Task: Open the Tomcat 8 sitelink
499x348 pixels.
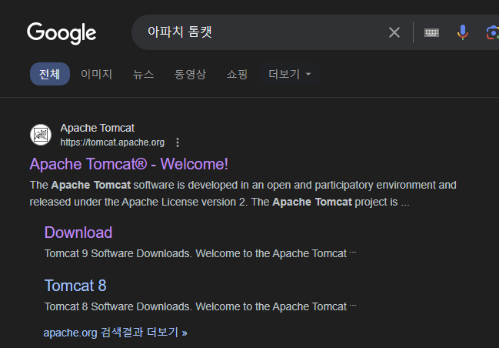Action: 75,285
